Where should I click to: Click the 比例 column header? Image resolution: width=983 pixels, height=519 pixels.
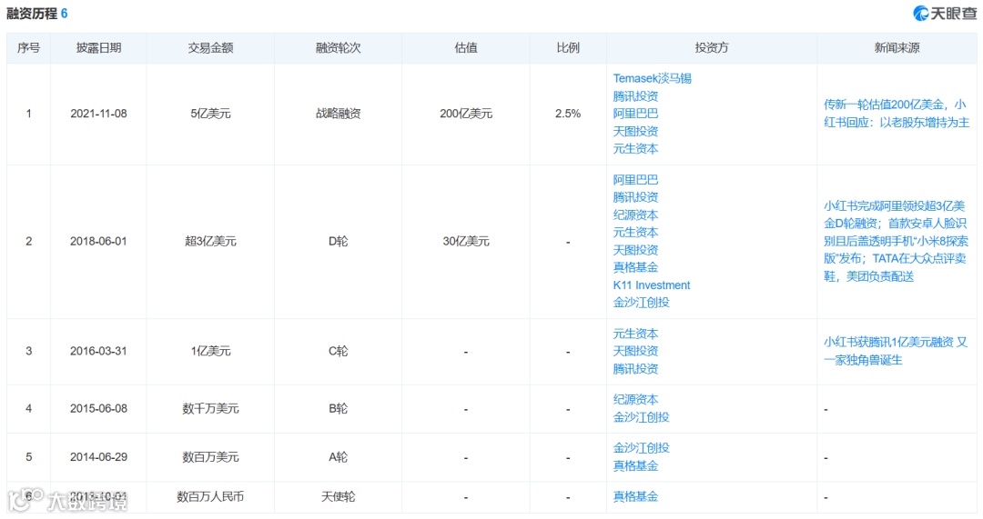[568, 47]
